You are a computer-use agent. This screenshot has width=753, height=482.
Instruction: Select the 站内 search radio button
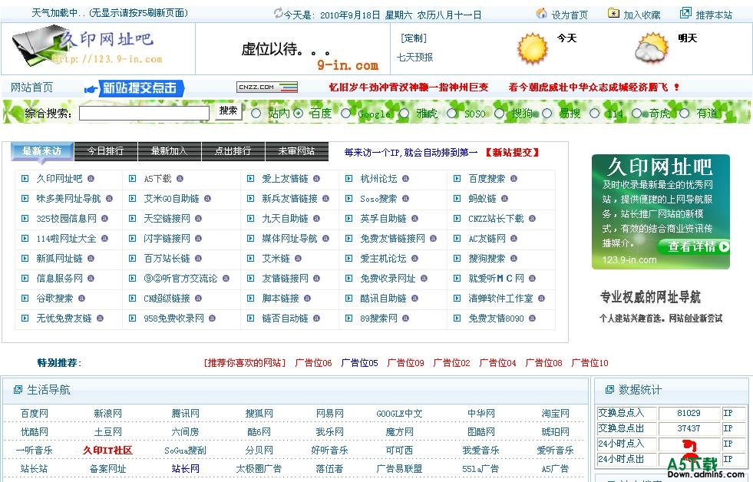(256, 114)
